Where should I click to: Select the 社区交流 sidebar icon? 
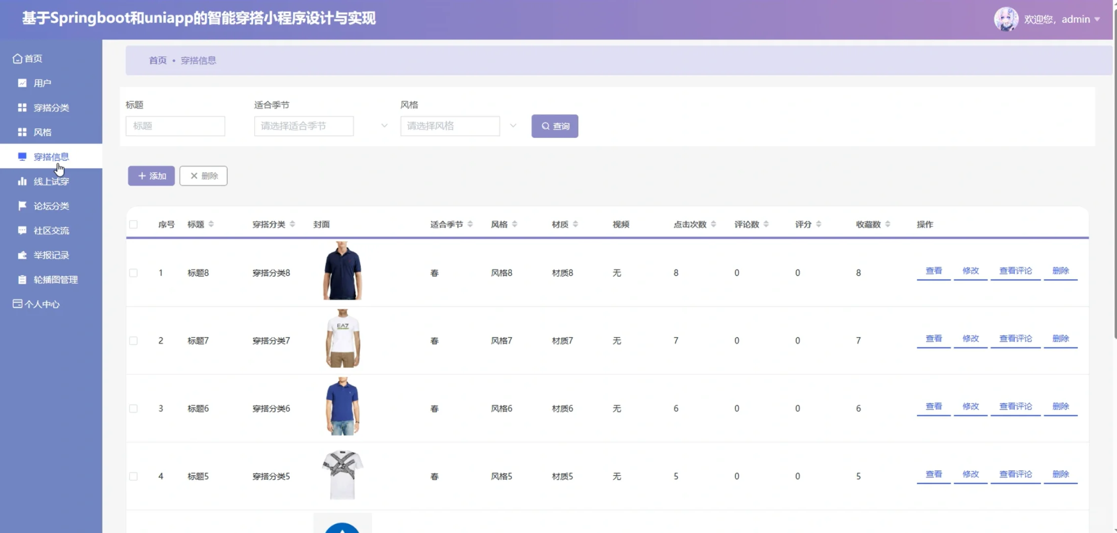(x=22, y=230)
